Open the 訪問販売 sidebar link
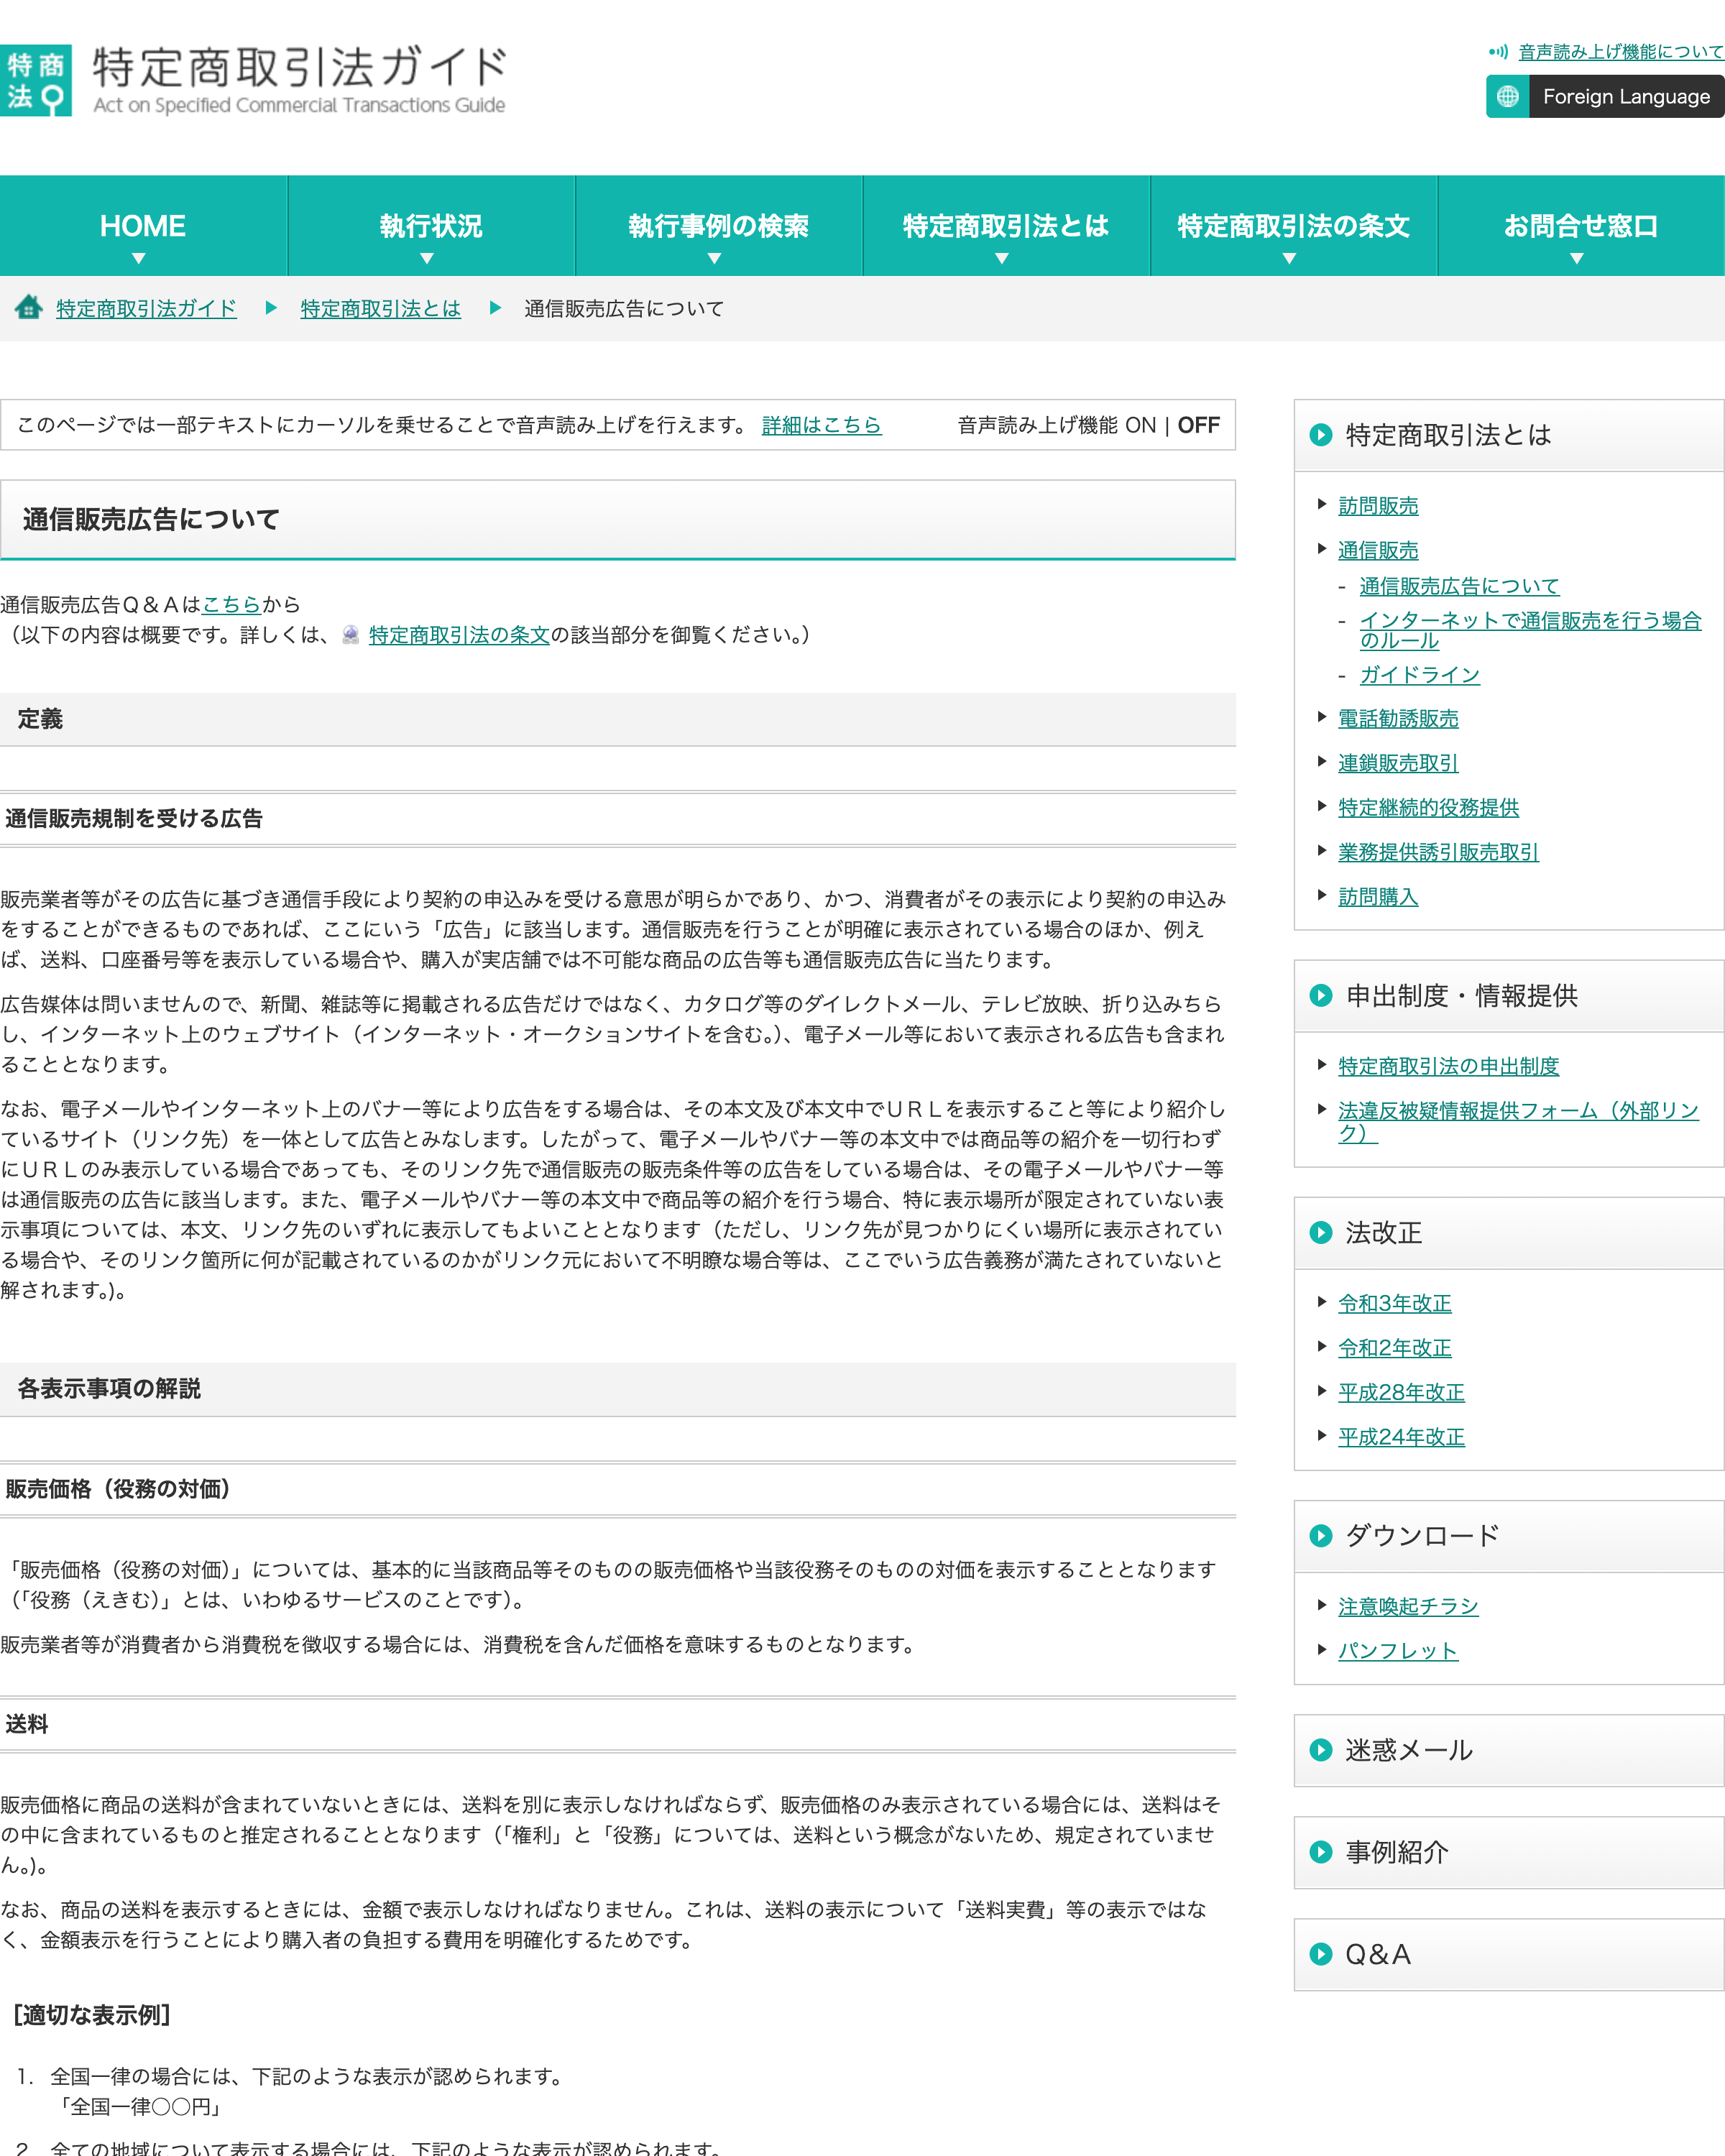Image resolution: width=1725 pixels, height=2156 pixels. tap(1378, 506)
